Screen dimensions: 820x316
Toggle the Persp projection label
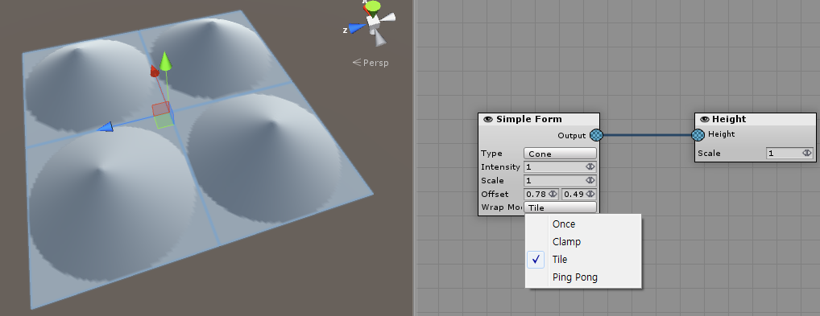click(x=371, y=63)
